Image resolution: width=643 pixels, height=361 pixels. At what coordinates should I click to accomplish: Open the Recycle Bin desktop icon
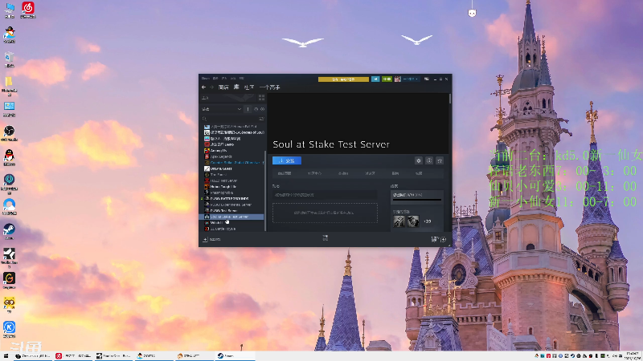(x=9, y=59)
